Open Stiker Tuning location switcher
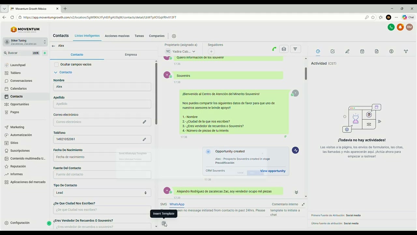Screen dimensions: 417x235 25,42
